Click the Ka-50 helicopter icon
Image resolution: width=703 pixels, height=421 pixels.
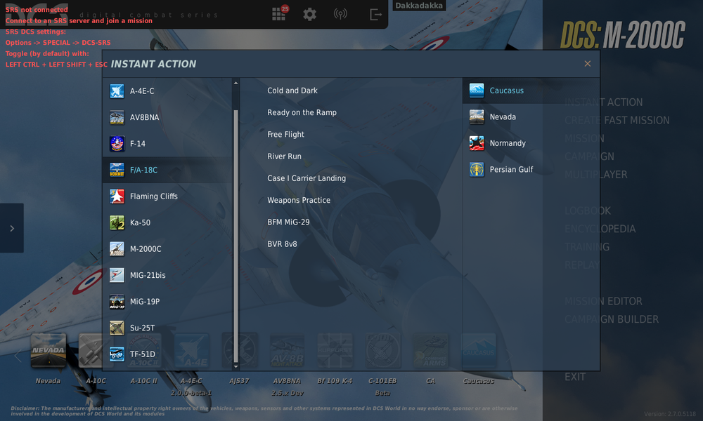pos(117,222)
